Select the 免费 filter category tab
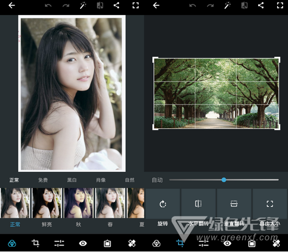This screenshot has width=288, height=252. point(43,180)
